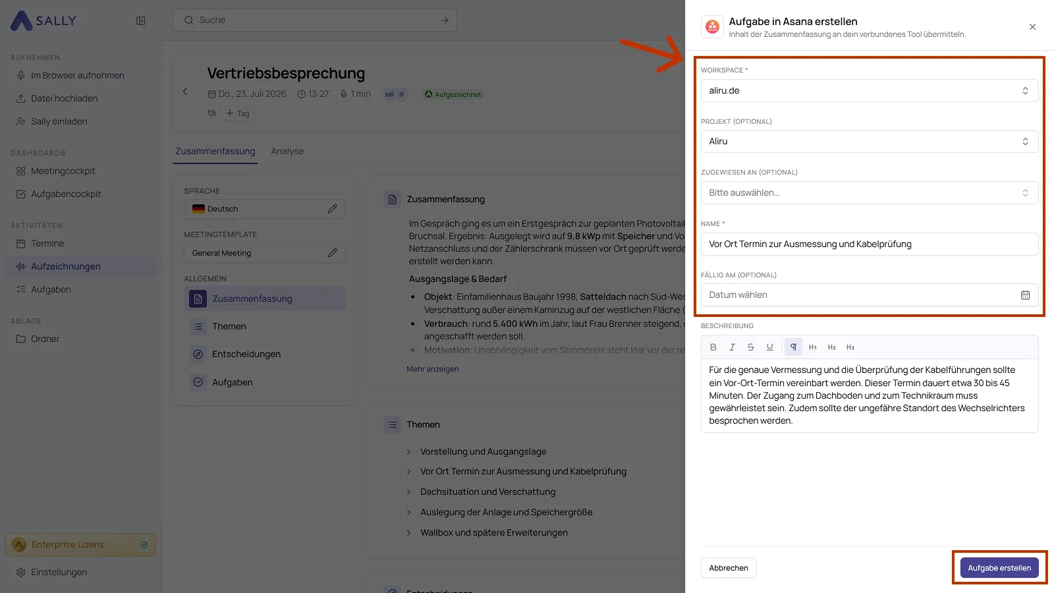1054x593 pixels.
Task: Click the Enterprise Lizenz badge
Action: (80, 545)
